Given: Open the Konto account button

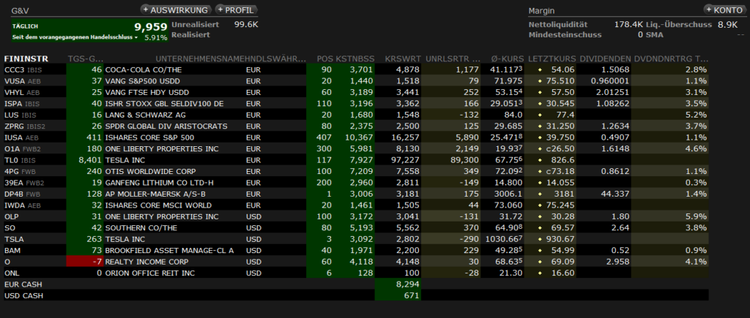Looking at the screenshot, I should (726, 10).
